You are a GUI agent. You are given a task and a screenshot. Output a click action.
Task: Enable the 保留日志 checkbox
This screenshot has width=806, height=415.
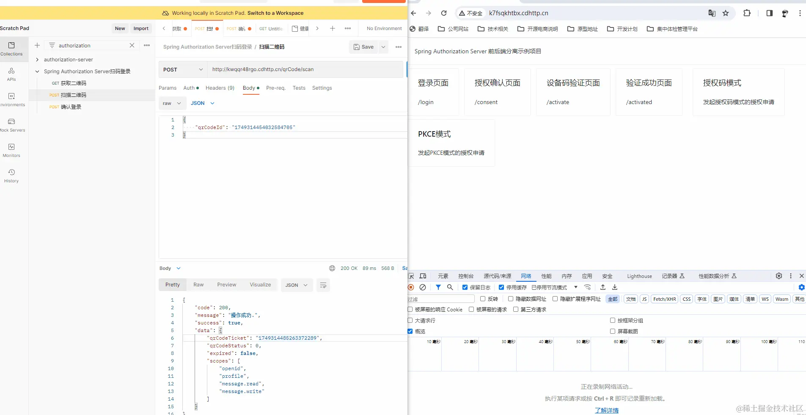pyautogui.click(x=465, y=287)
